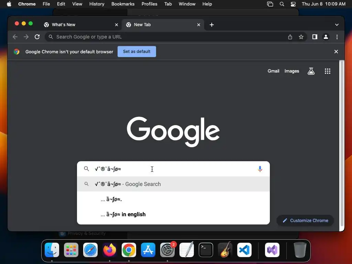Image resolution: width=352 pixels, height=264 pixels.
Task: Open the Window menu
Action: [187, 4]
